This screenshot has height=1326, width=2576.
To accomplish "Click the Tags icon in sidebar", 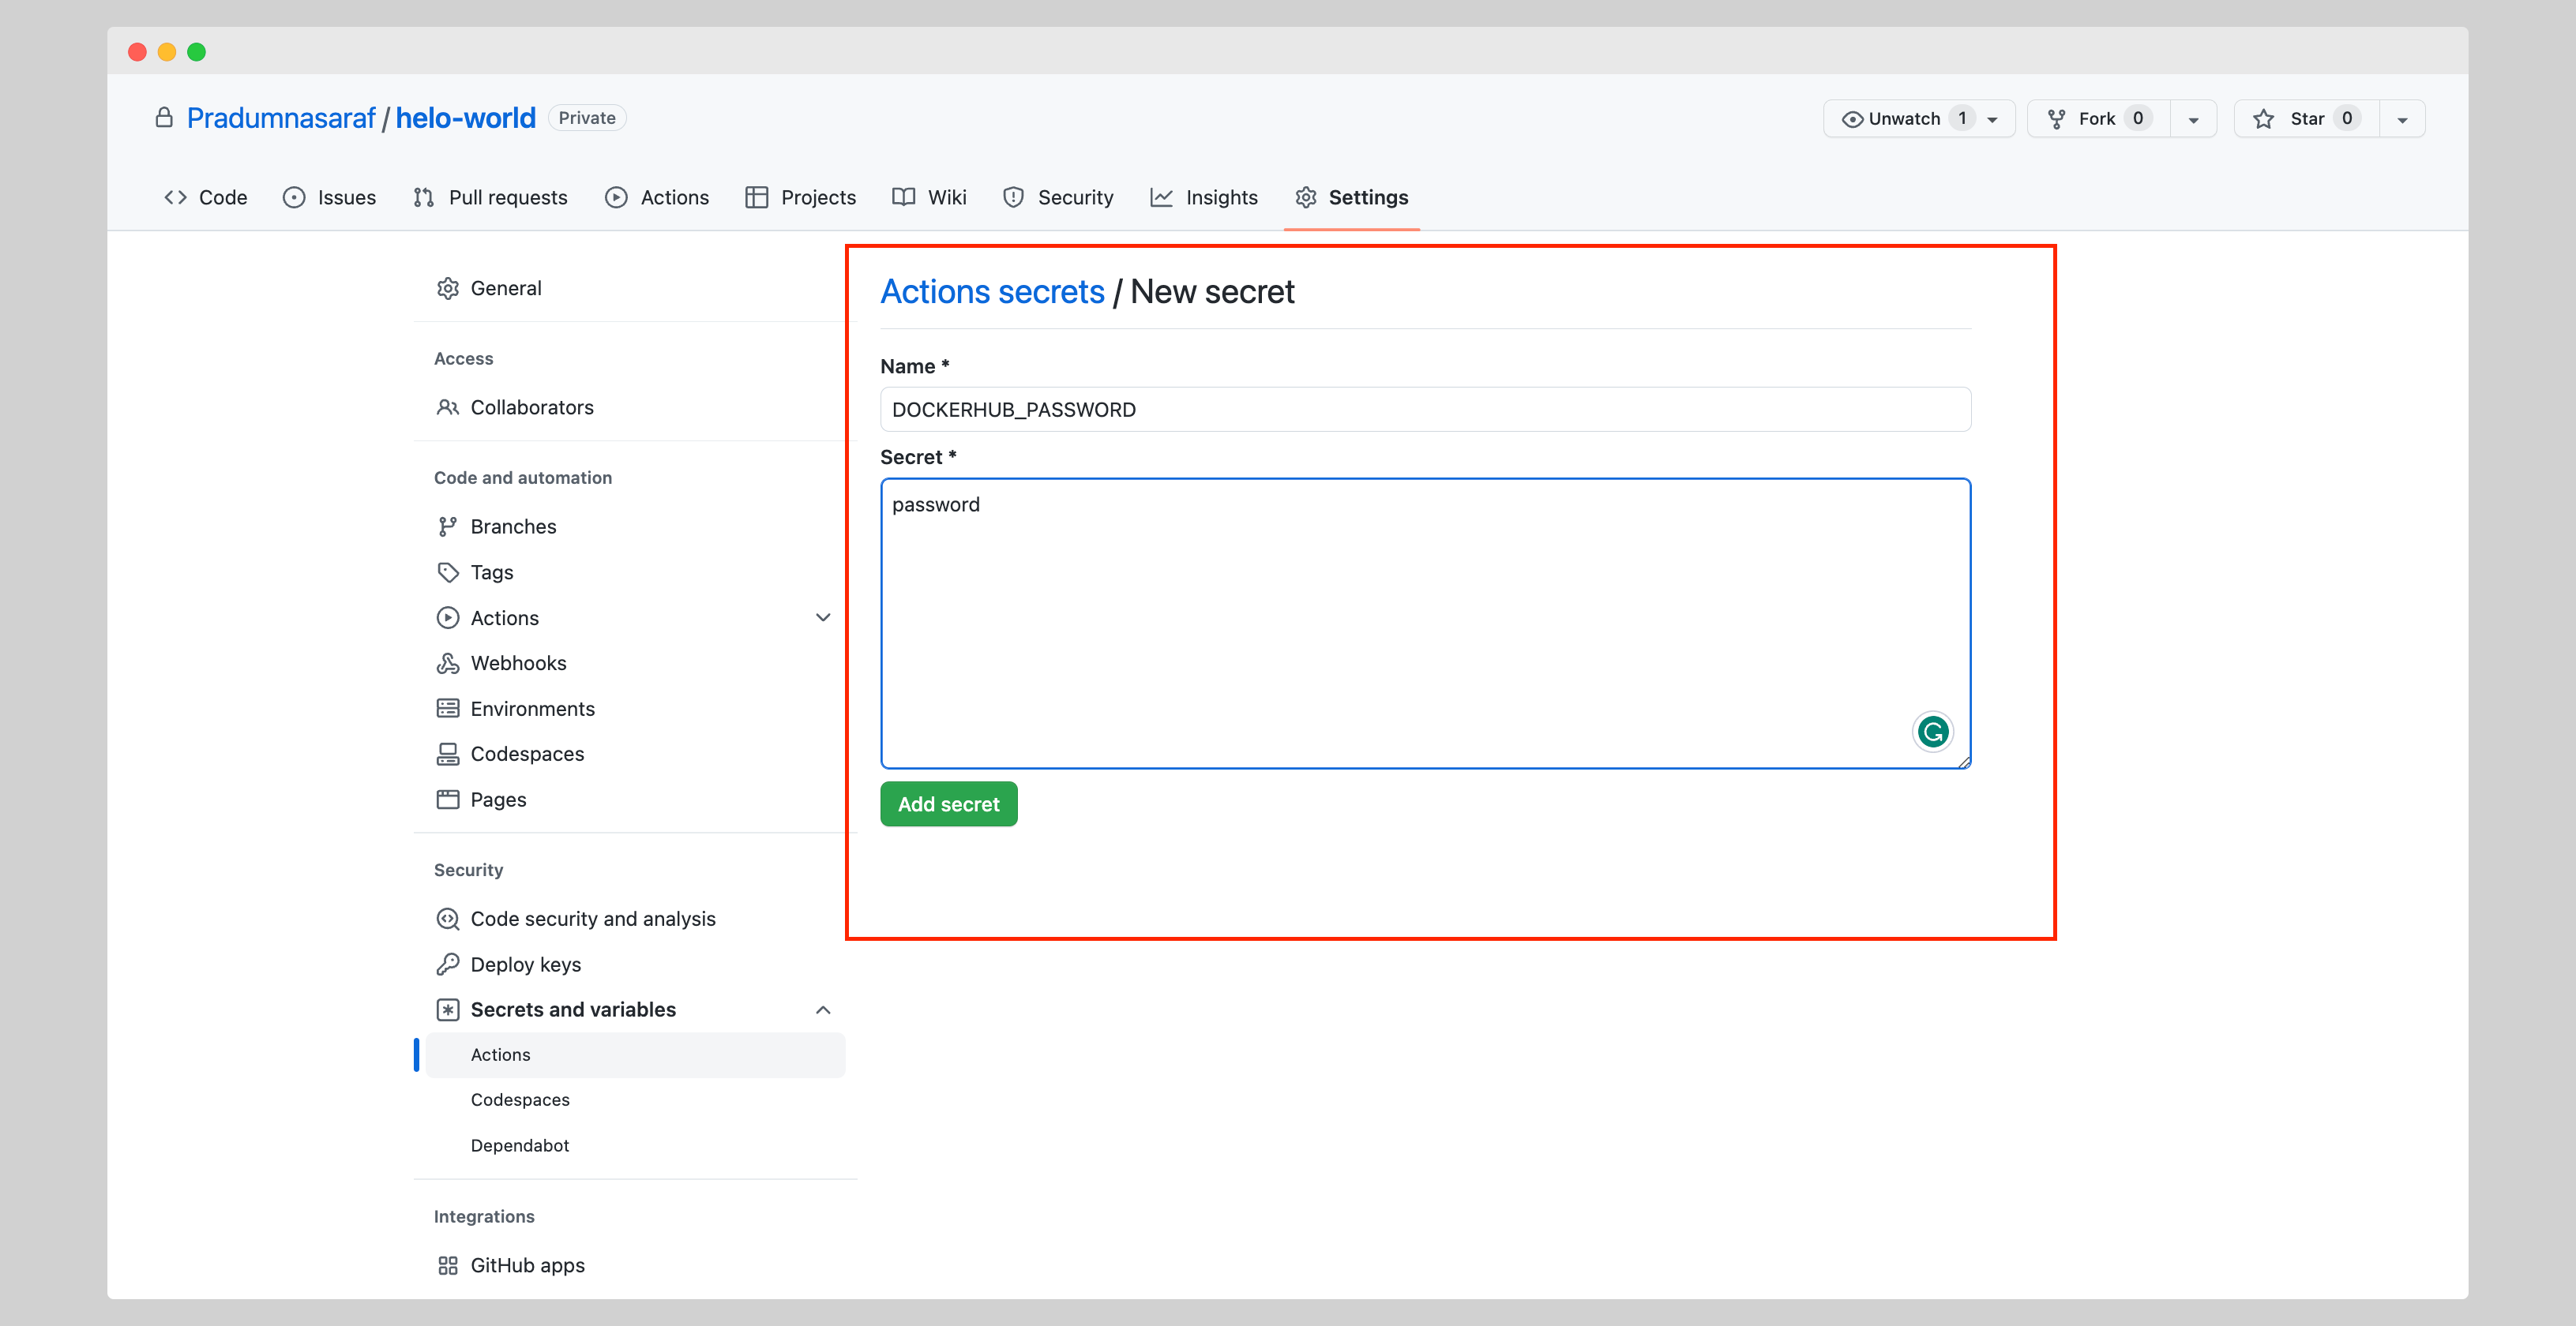I will pos(447,572).
